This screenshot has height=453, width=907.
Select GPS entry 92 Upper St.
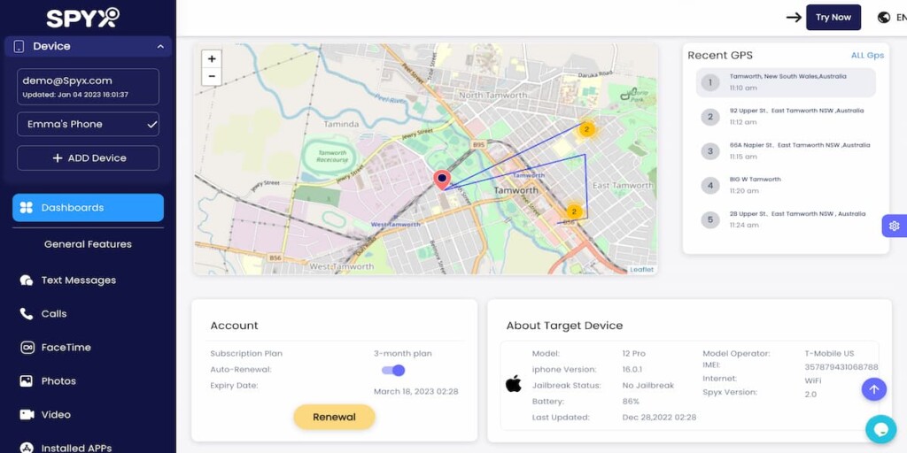coord(786,117)
